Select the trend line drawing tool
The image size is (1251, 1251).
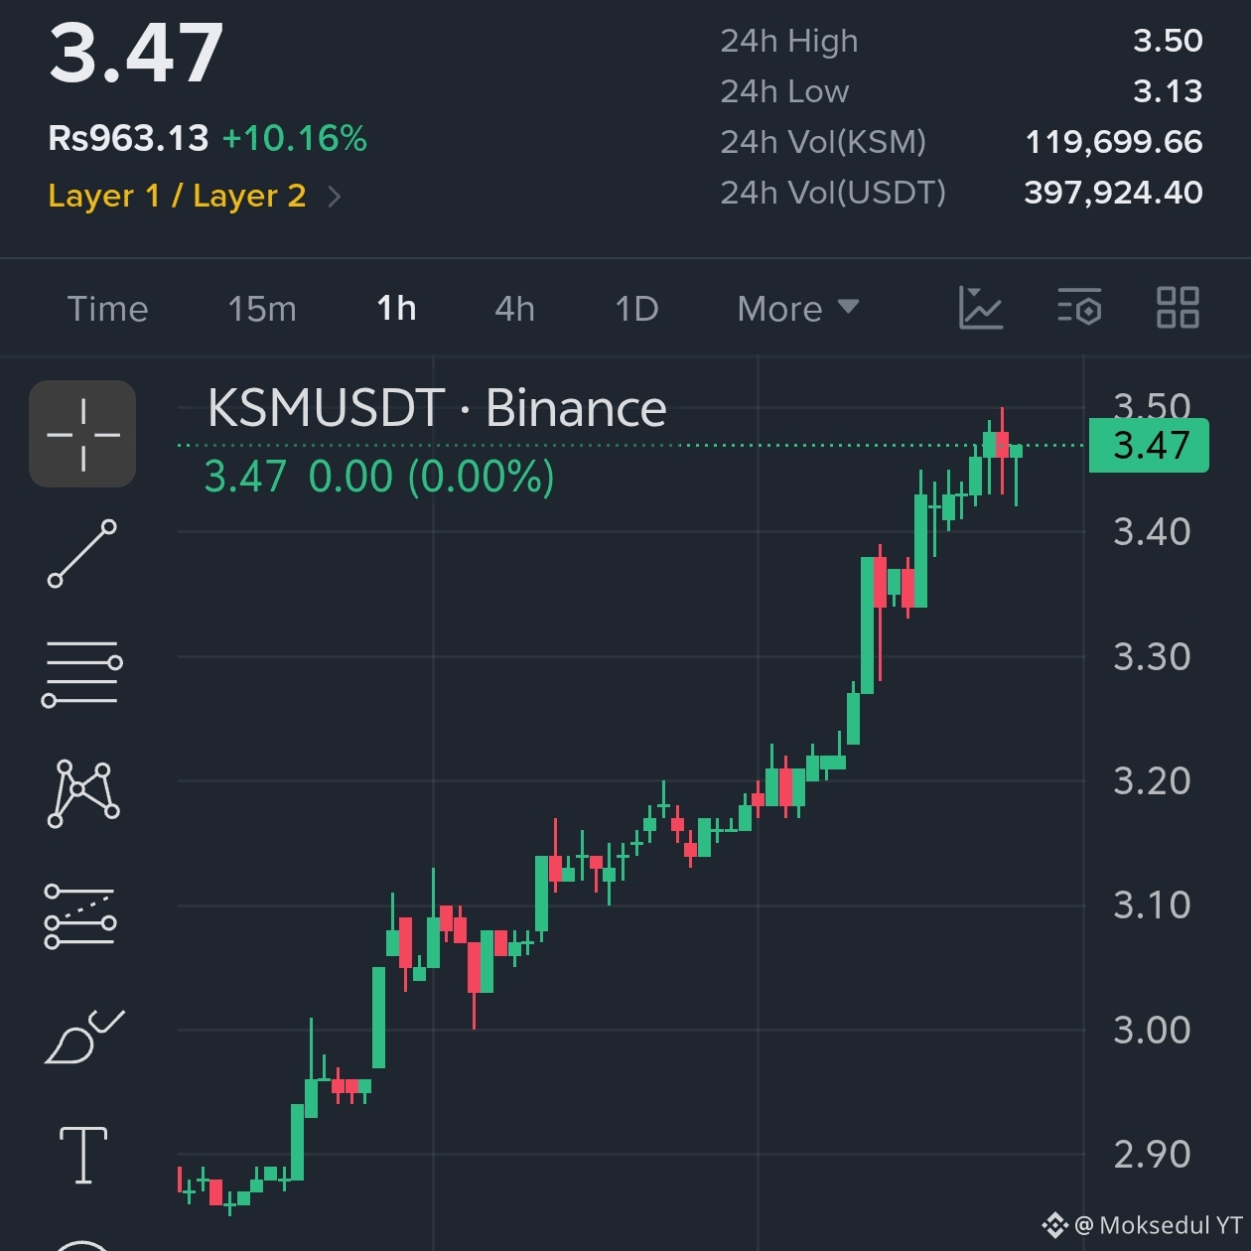pyautogui.click(x=82, y=553)
